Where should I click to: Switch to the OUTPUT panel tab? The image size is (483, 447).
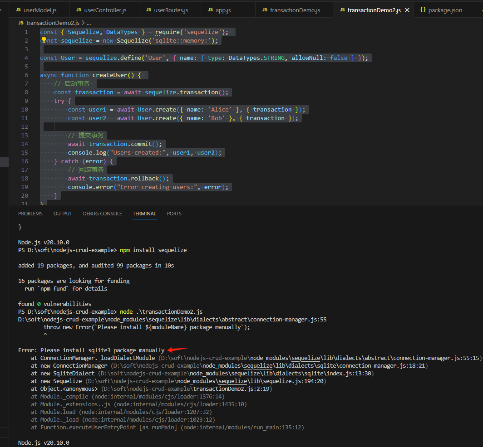(x=63, y=214)
